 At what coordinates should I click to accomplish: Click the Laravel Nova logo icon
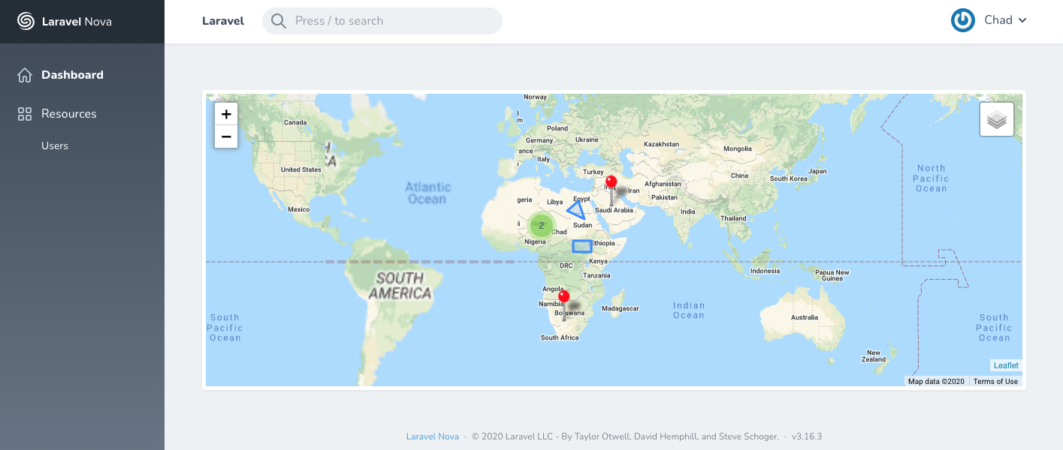click(x=26, y=22)
